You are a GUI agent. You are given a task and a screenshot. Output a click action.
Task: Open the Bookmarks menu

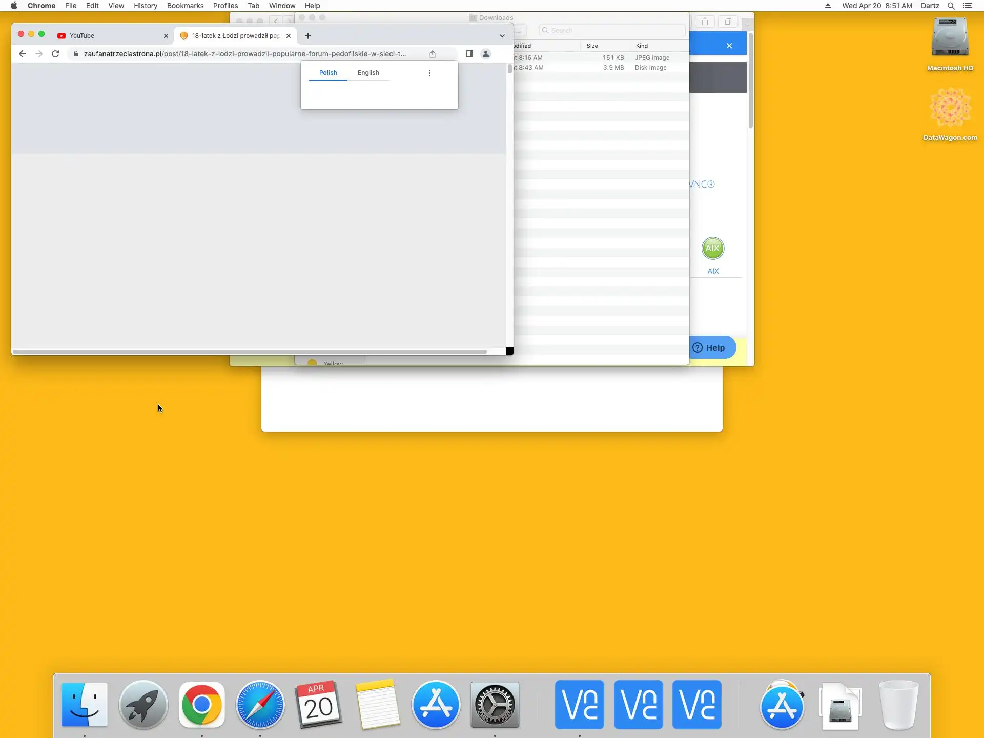click(x=185, y=6)
